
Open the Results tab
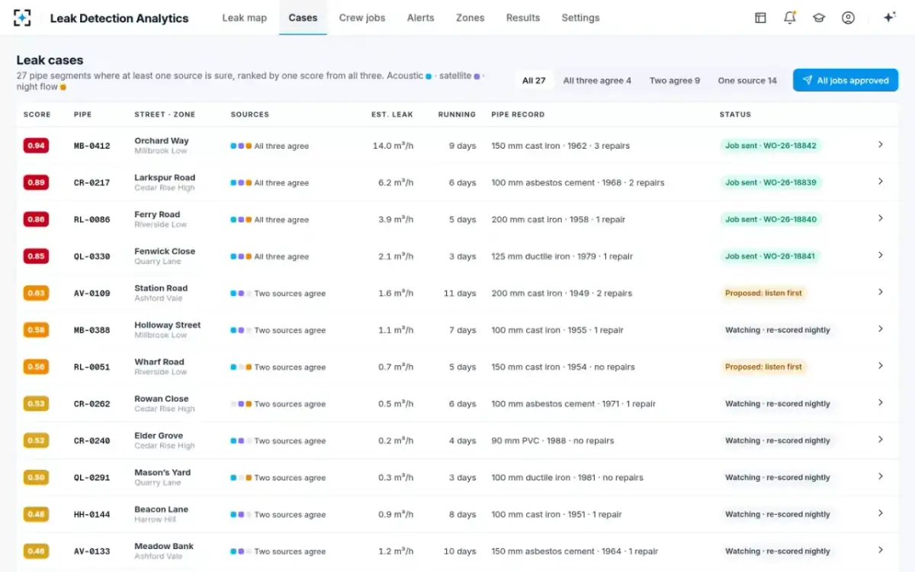[523, 18]
